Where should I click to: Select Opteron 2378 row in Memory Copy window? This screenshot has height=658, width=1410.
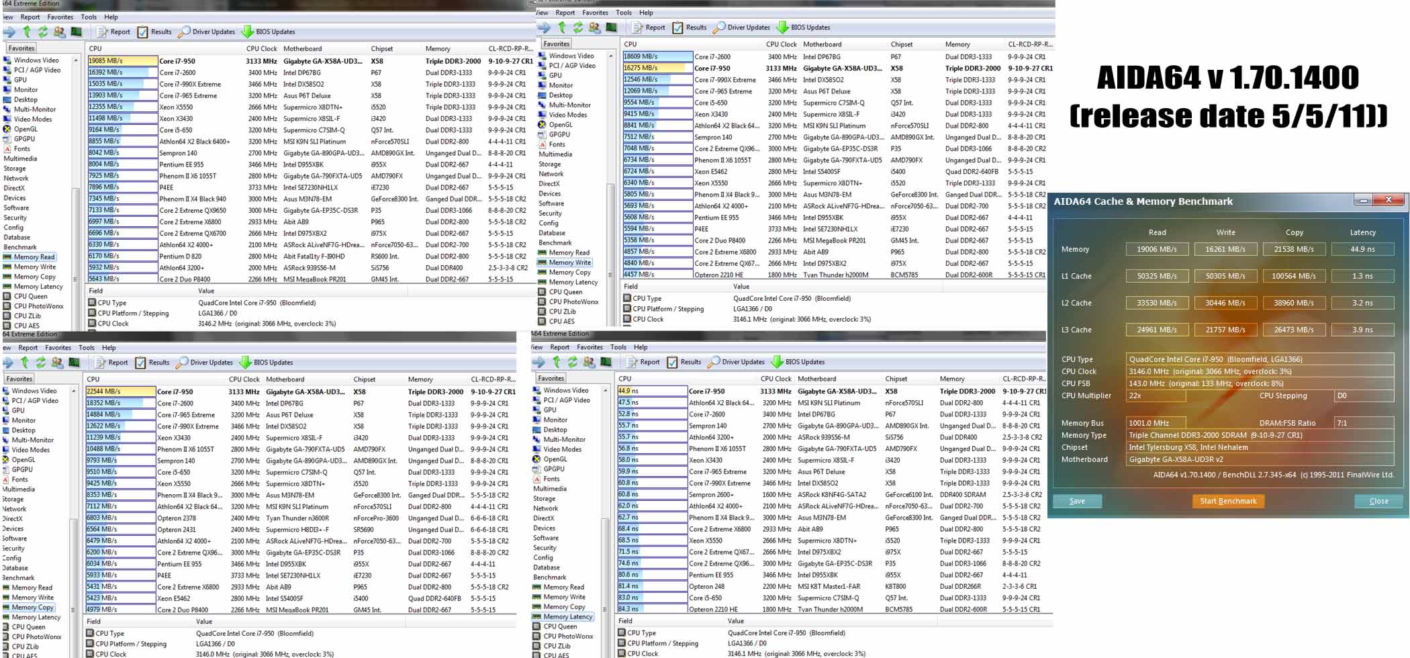pos(301,518)
